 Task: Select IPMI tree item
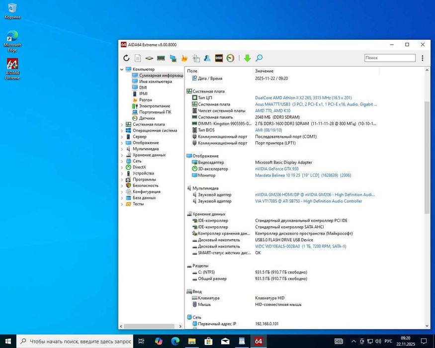click(x=140, y=93)
